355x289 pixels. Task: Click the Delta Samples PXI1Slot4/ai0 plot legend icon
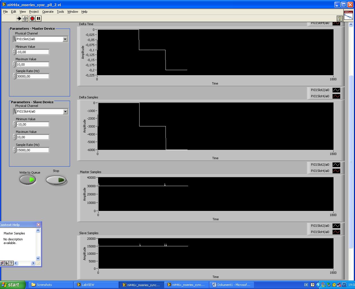[336, 96]
